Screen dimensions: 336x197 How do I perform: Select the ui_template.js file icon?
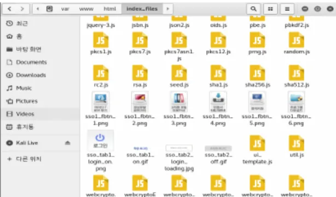[x=257, y=143]
